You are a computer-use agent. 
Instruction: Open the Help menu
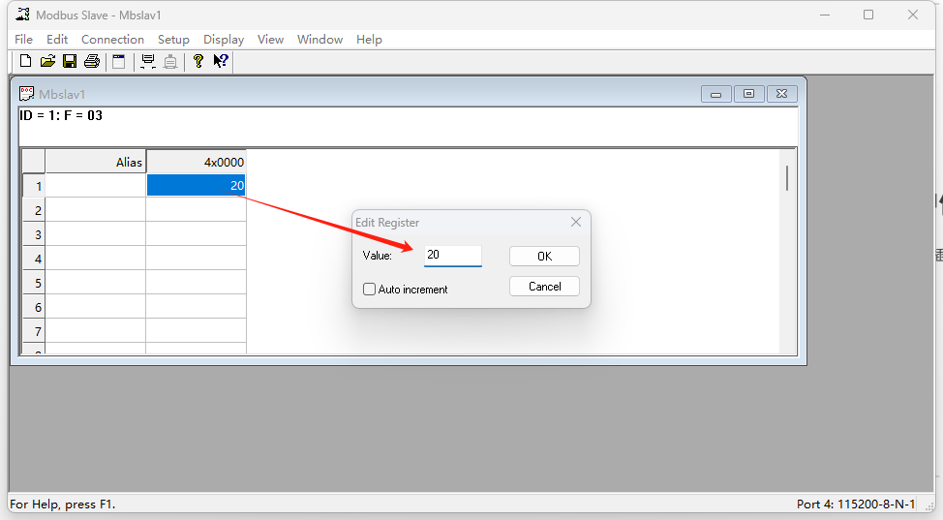pyautogui.click(x=369, y=40)
